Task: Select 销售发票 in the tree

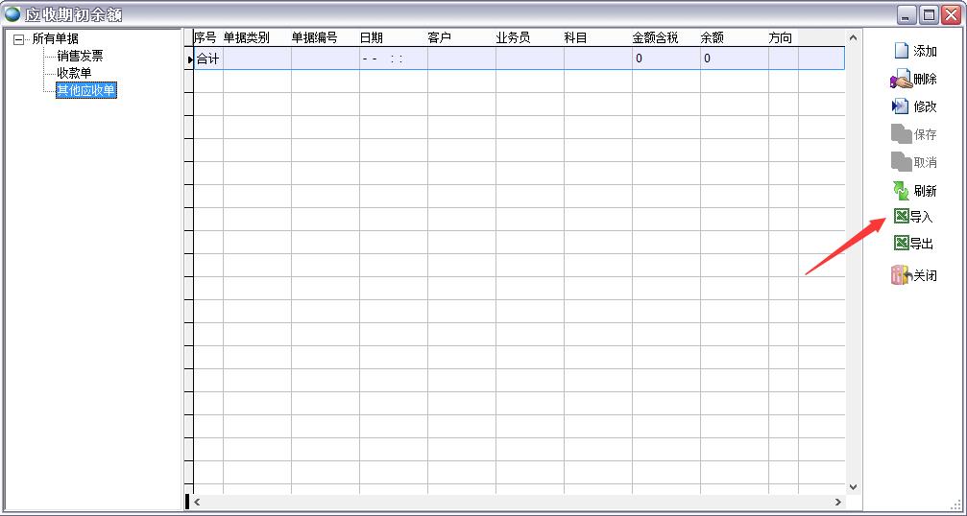Action: (x=80, y=56)
